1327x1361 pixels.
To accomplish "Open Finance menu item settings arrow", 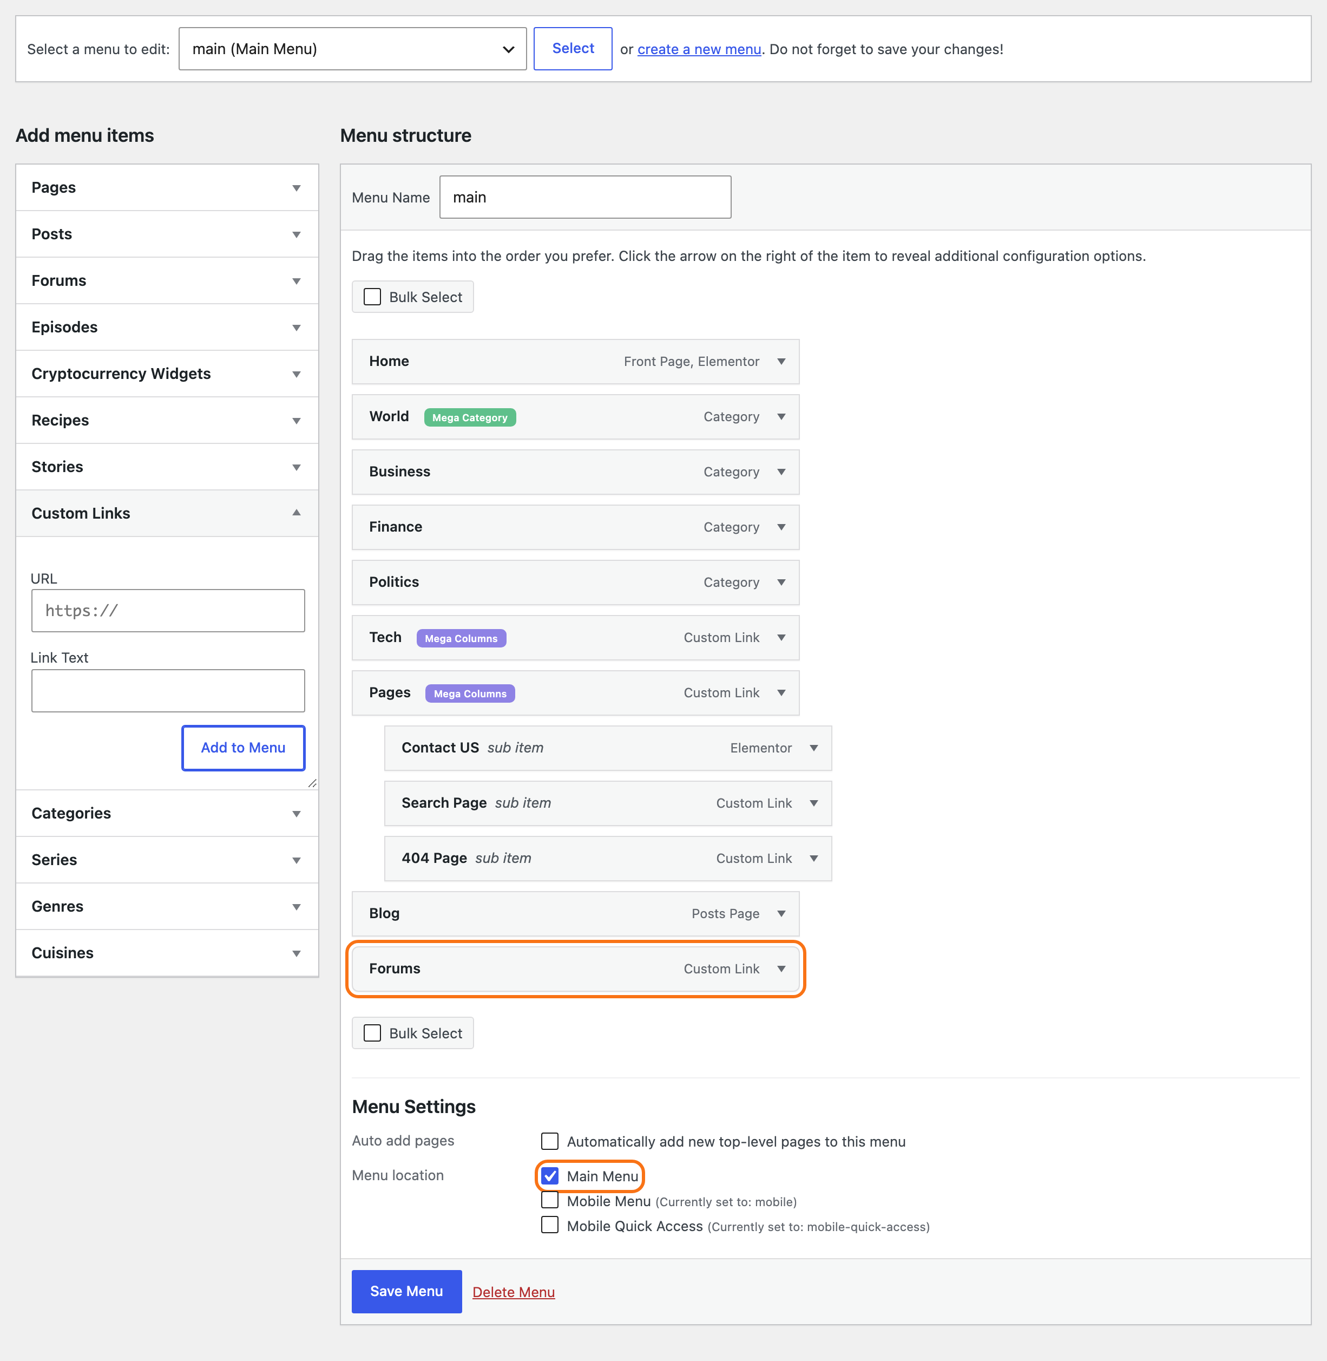I will [x=781, y=527].
